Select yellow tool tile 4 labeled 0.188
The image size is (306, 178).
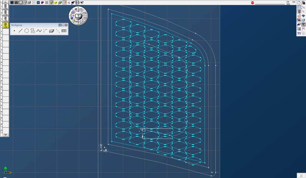[x=5, y=25]
